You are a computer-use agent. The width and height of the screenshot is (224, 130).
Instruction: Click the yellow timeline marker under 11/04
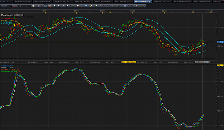(x=165, y=13)
